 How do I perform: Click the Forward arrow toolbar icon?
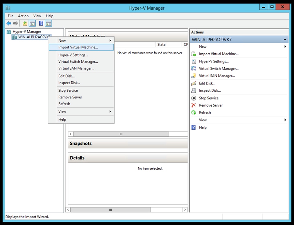(16, 23)
